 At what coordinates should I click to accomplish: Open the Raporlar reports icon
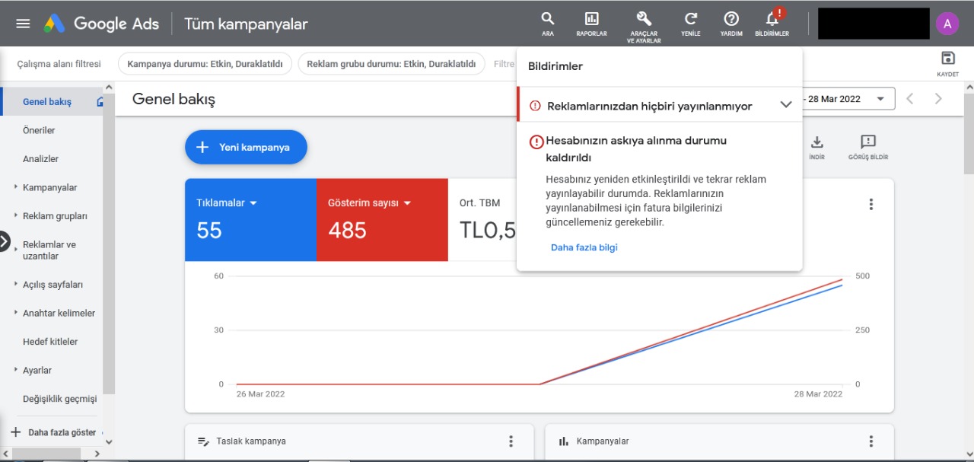[591, 24]
